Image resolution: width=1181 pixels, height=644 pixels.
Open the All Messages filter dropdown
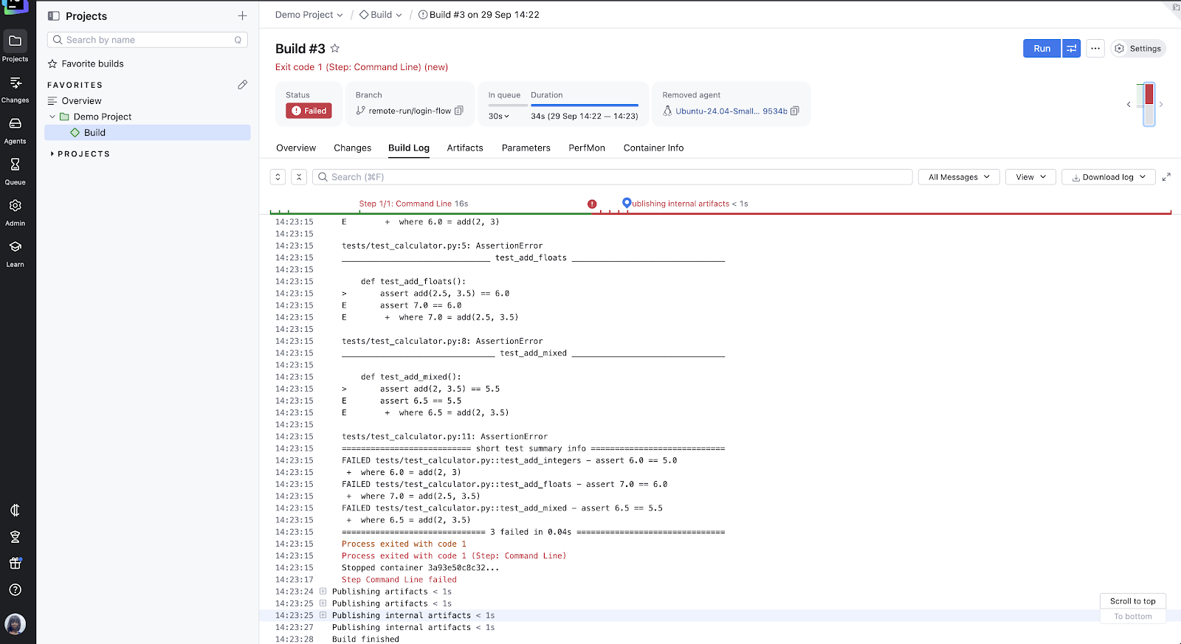[x=958, y=177]
